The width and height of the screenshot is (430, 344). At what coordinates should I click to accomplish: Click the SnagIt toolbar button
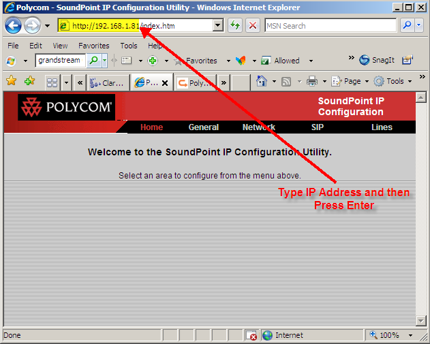point(377,60)
